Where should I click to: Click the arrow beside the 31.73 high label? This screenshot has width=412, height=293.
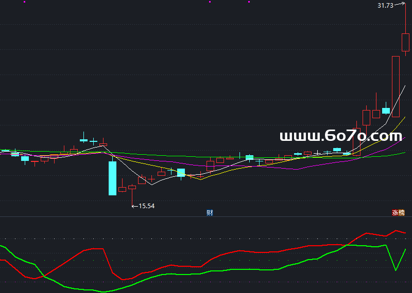point(400,5)
